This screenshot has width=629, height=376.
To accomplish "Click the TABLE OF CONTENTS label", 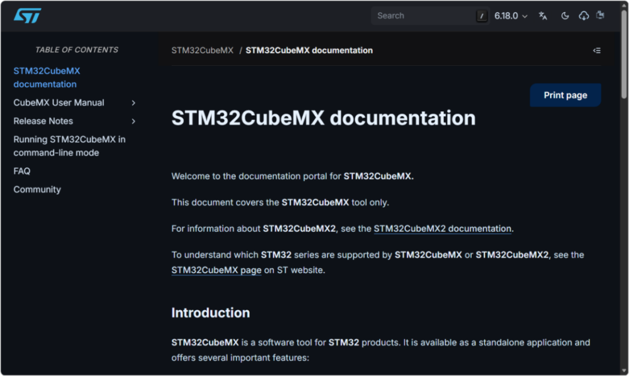I will [77, 49].
